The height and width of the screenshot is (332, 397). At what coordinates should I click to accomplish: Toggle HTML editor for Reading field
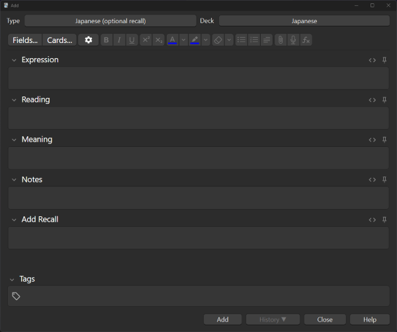tap(372, 100)
